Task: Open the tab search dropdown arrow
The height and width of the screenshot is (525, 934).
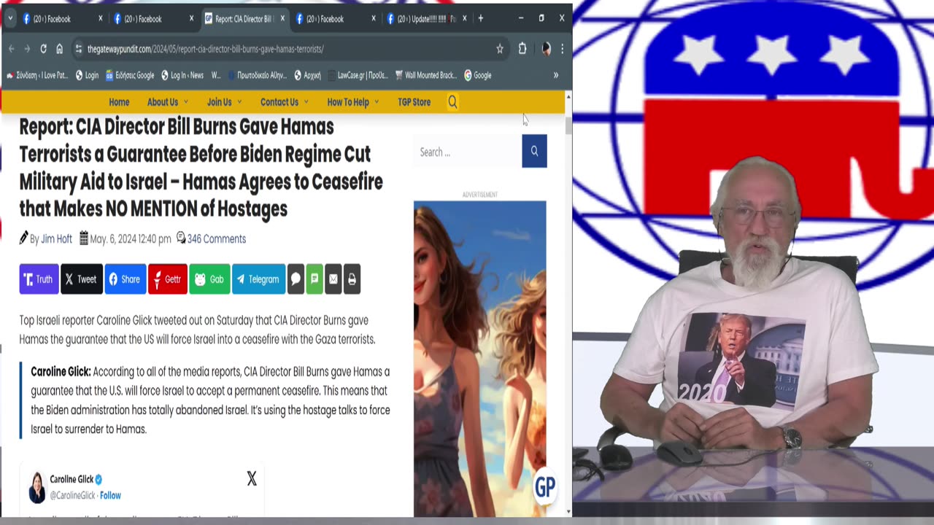Action: pyautogui.click(x=10, y=18)
